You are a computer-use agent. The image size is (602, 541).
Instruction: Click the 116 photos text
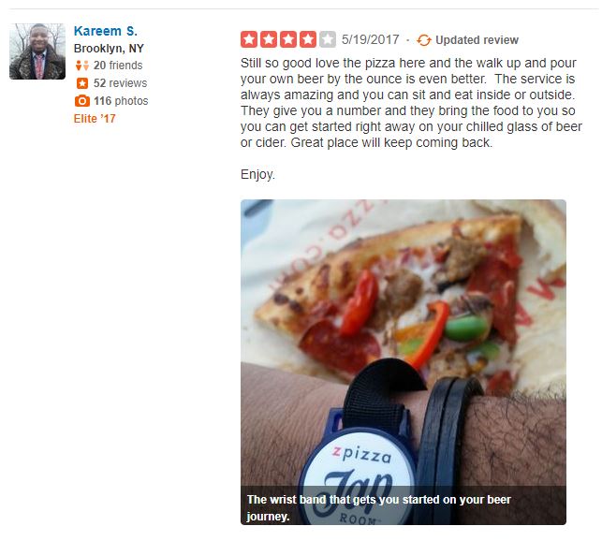[x=121, y=100]
